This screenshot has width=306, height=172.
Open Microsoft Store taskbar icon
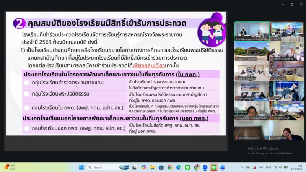[x=161, y=167]
